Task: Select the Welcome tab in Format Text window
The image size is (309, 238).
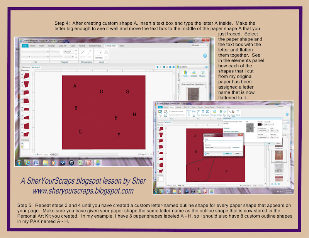Action: point(26,67)
